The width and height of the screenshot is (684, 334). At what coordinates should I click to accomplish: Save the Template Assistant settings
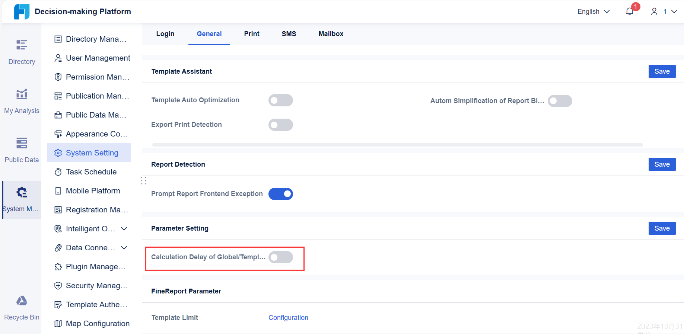pos(662,71)
